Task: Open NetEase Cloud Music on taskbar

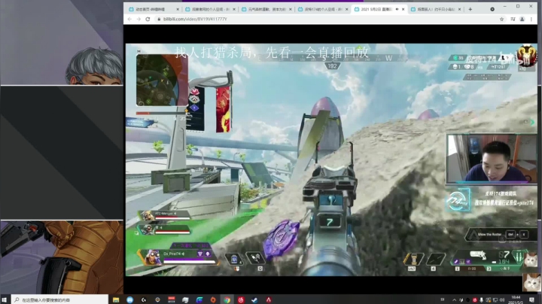Action: (241, 299)
